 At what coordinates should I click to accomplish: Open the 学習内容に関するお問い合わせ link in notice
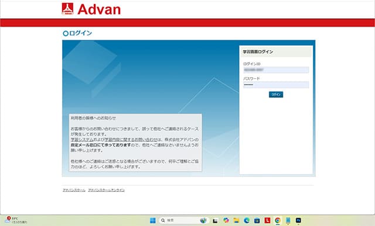click(131, 140)
